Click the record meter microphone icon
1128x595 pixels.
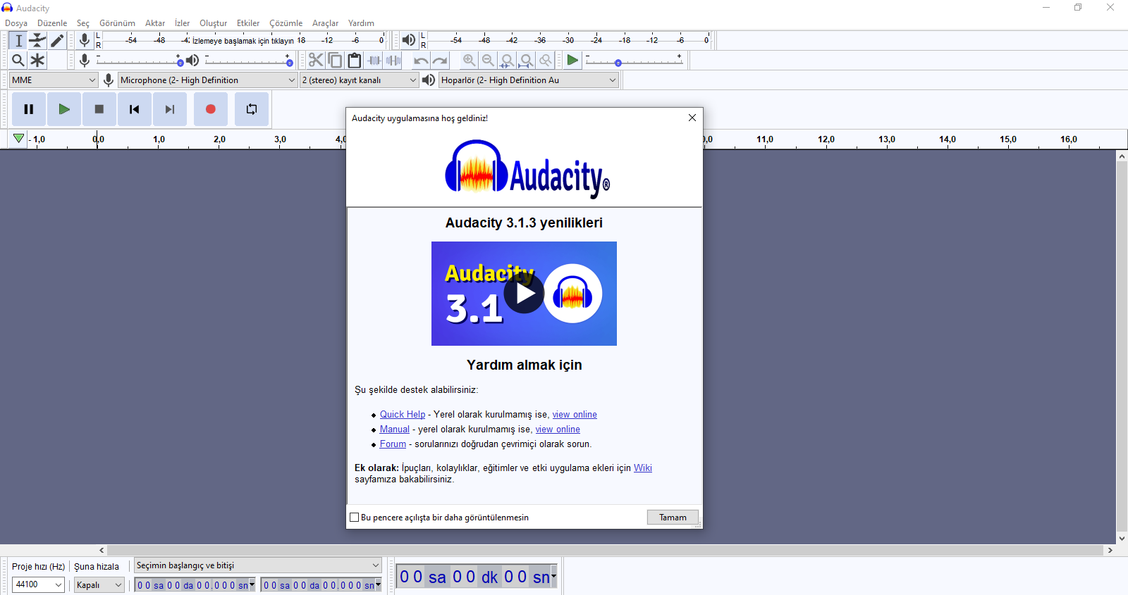pos(85,41)
